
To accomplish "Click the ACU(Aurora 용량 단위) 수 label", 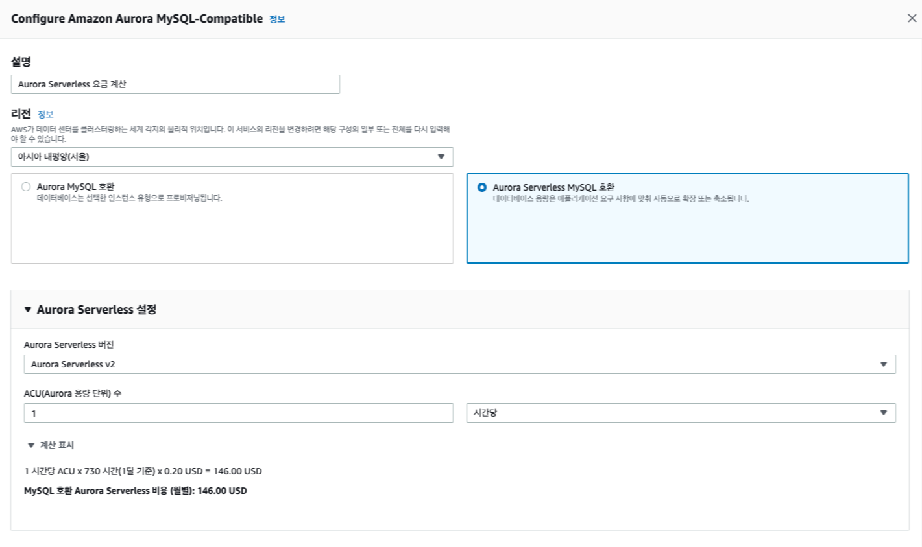I will (x=73, y=393).
